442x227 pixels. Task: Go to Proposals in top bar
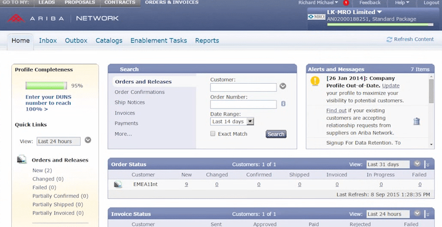pyautogui.click(x=80, y=2)
